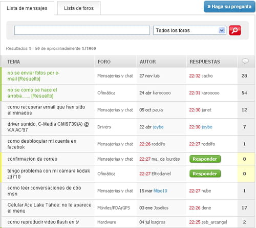Open the Todos los foros dropdown

(189, 30)
